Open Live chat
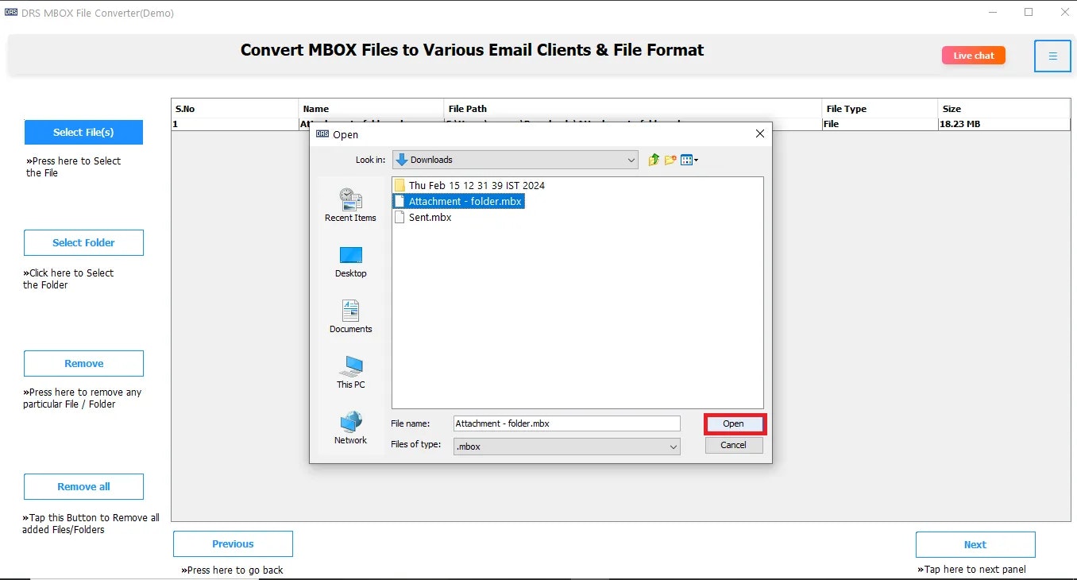Screen dimensions: 1077x580 974,55
